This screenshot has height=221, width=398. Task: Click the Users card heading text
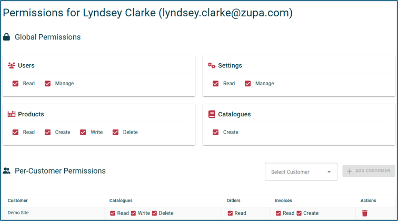(x=26, y=65)
